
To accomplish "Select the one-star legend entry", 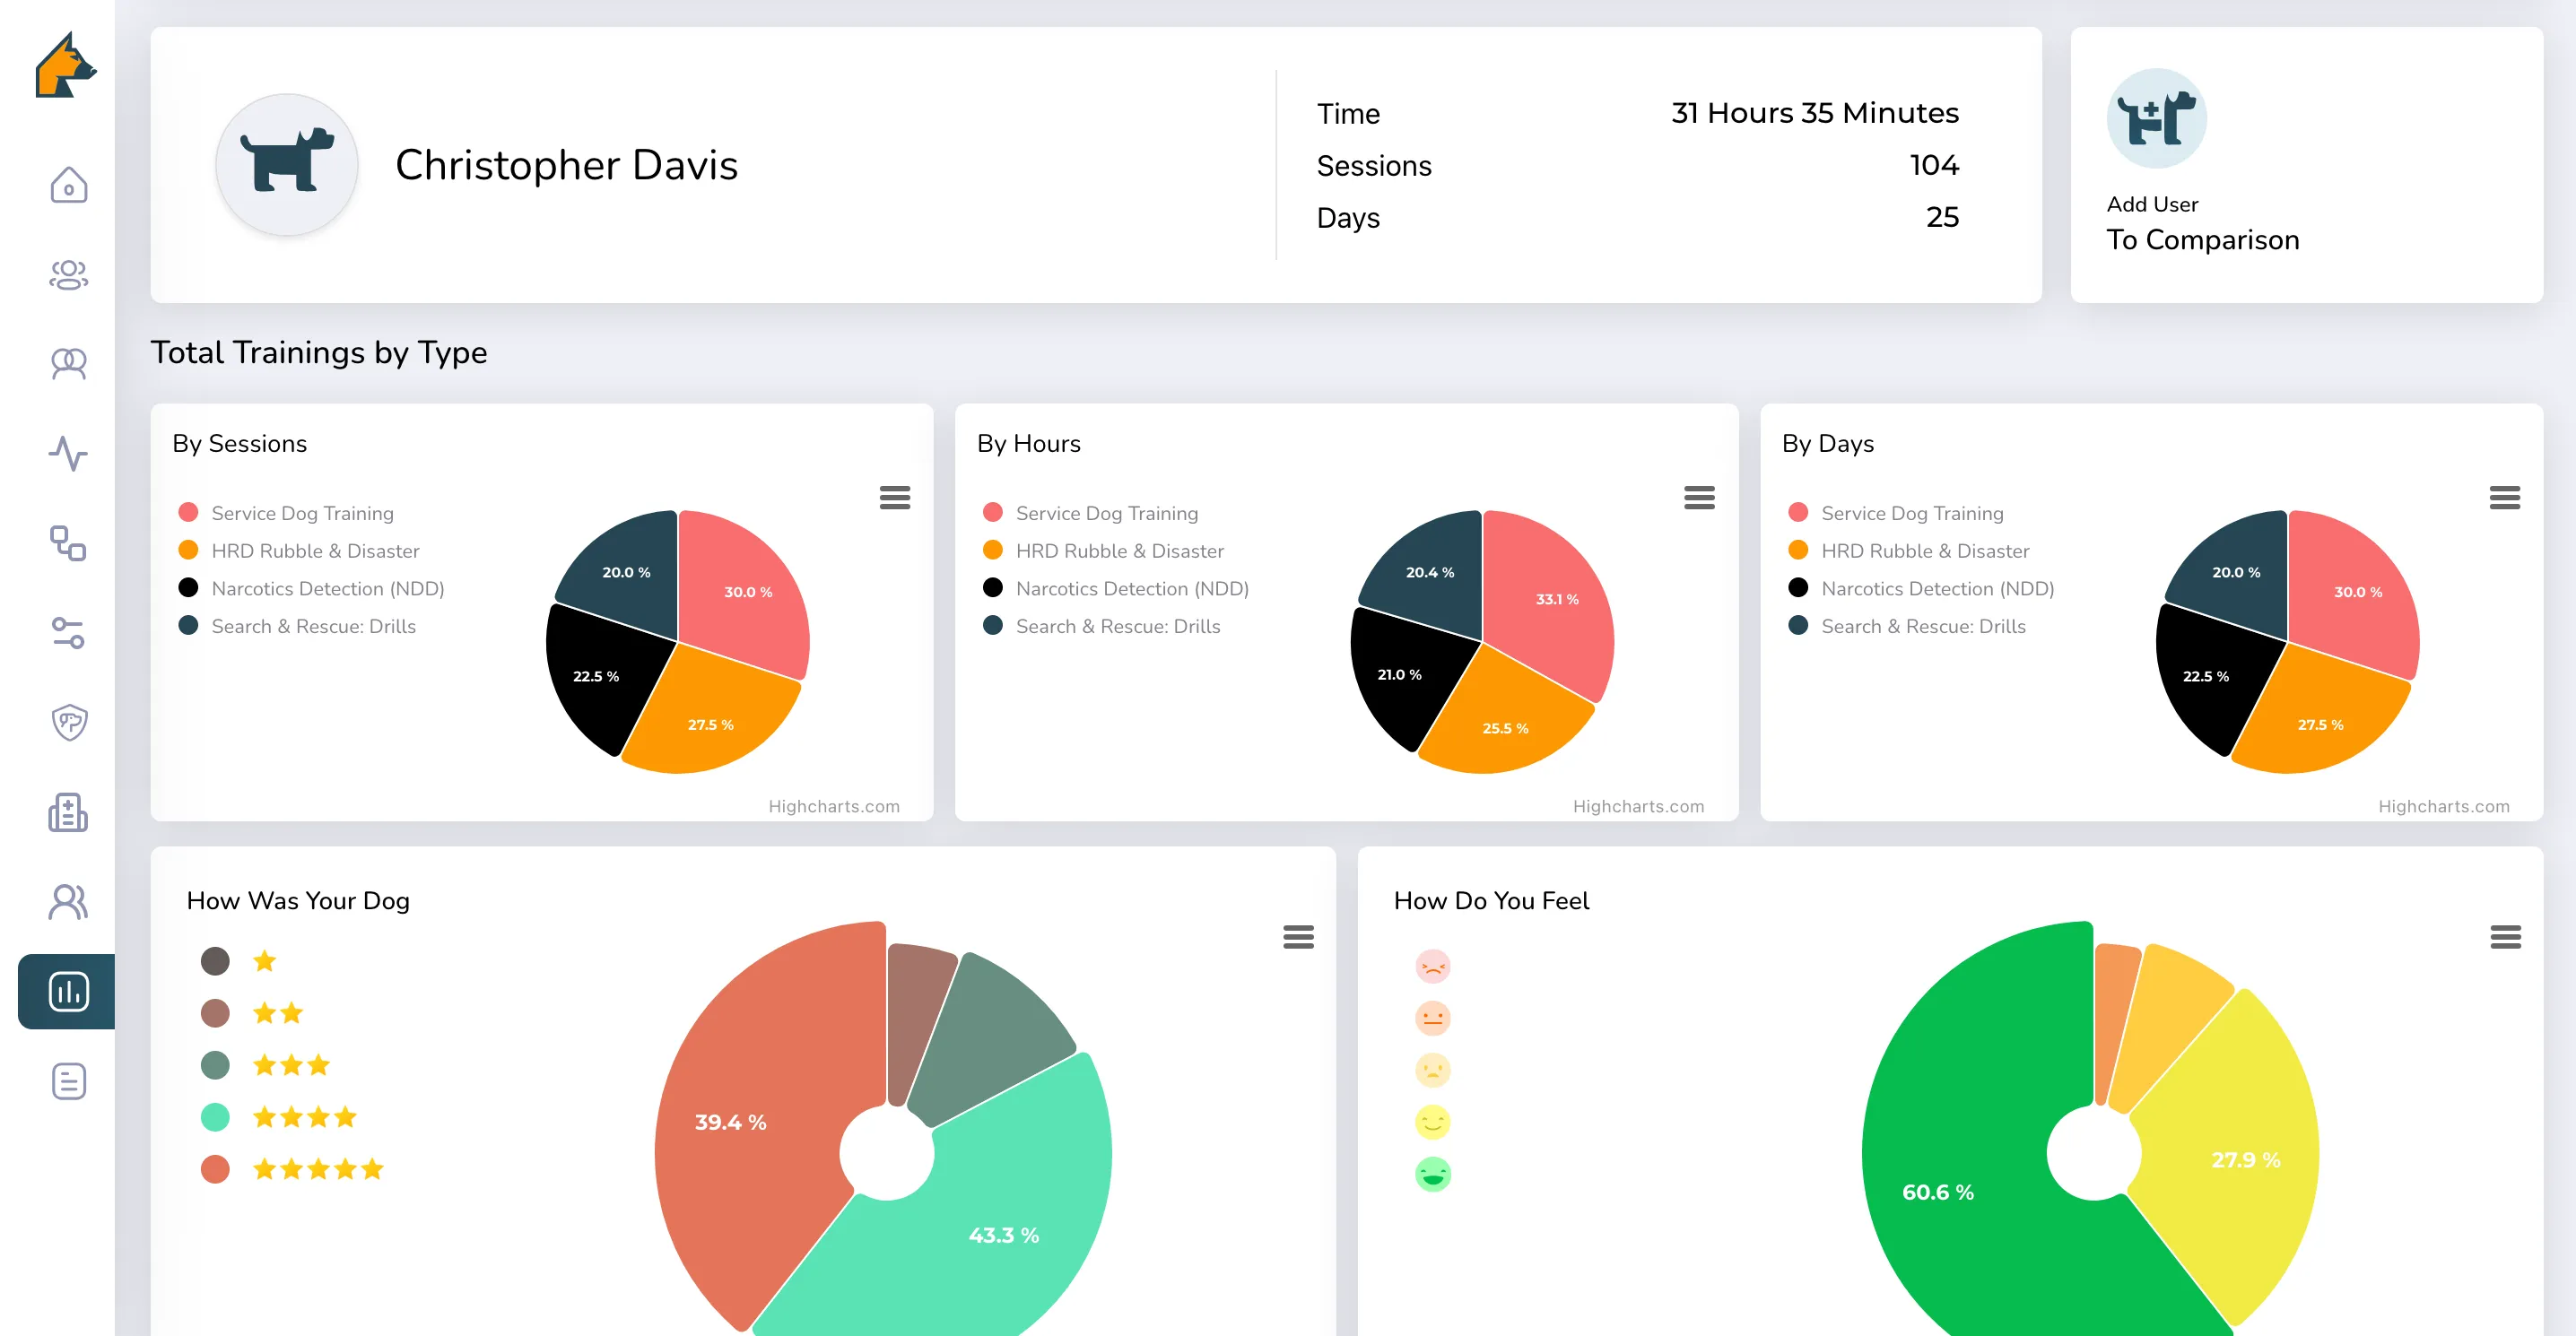I will point(239,961).
